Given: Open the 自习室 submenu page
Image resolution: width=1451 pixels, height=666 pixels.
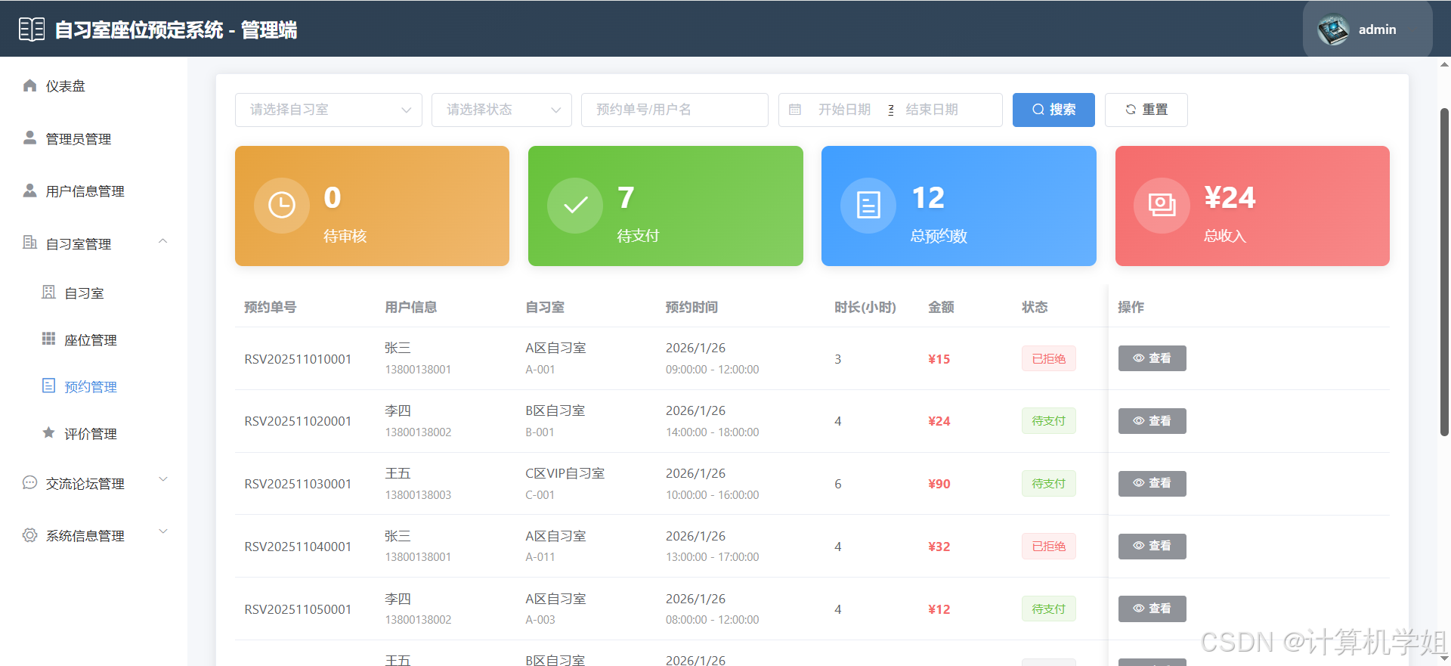Looking at the screenshot, I should (x=94, y=293).
